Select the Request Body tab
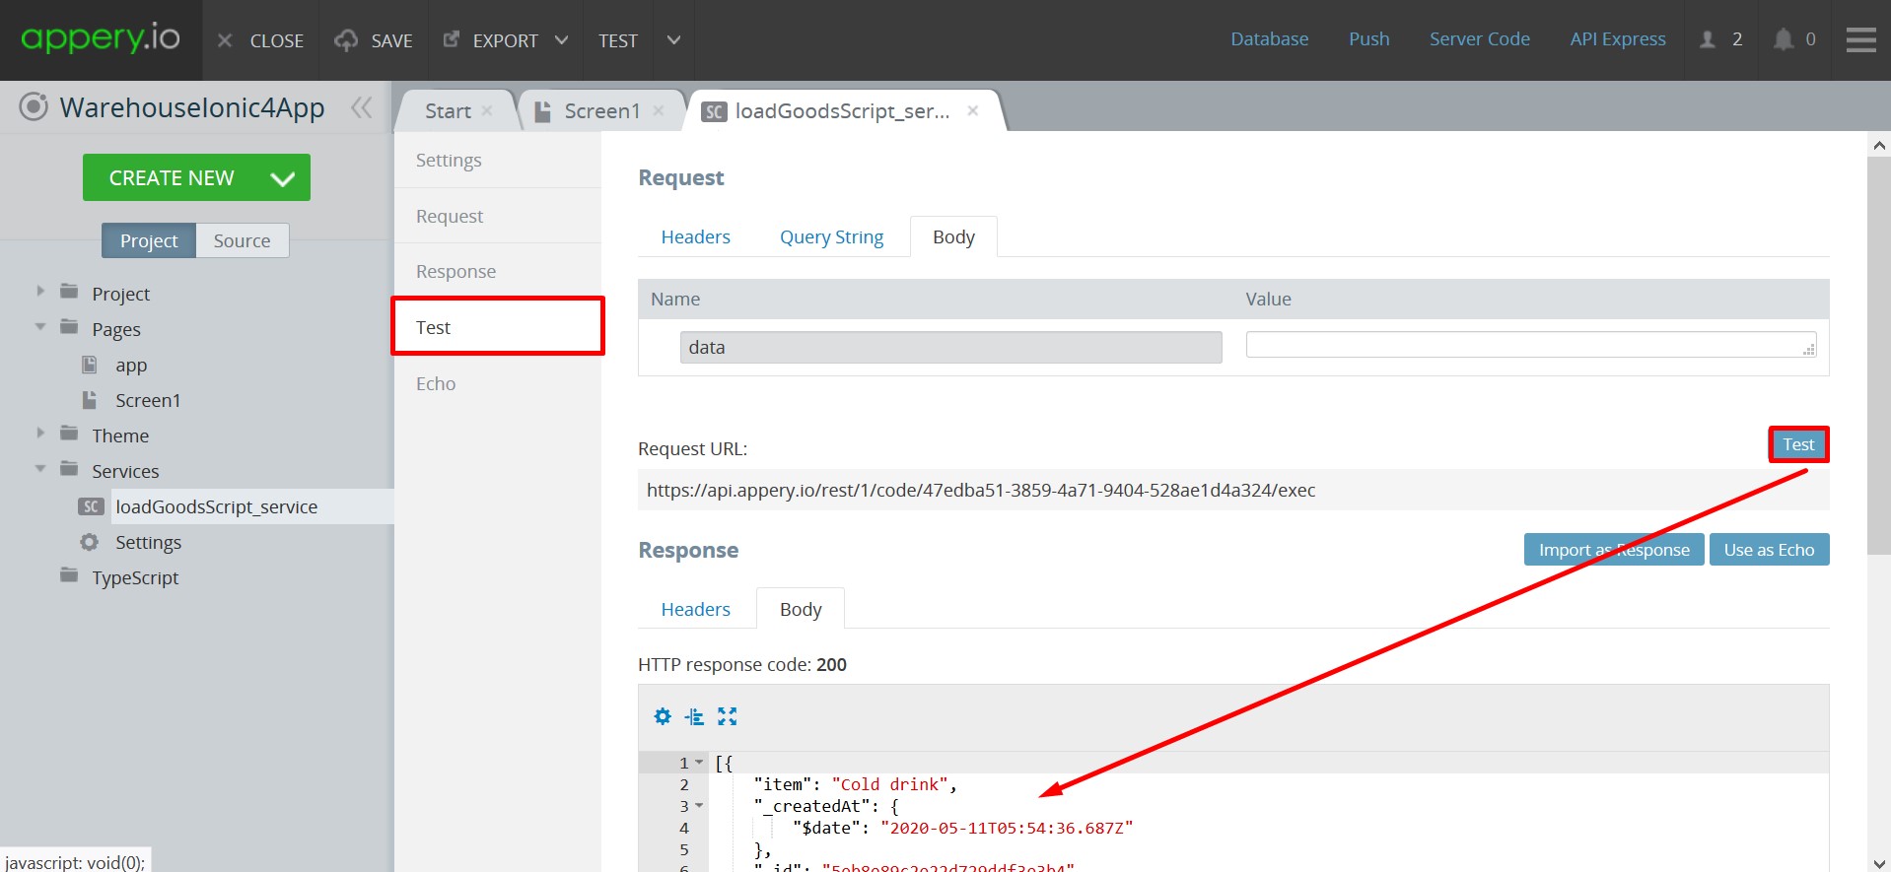The image size is (1891, 872). click(x=953, y=236)
